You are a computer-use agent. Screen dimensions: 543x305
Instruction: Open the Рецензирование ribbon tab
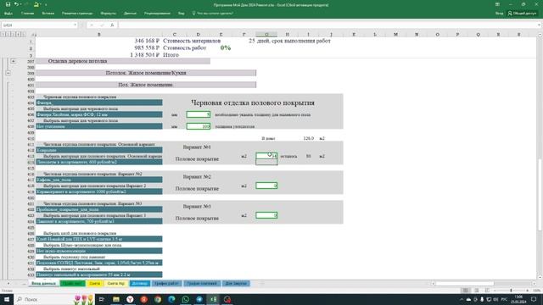(157, 14)
